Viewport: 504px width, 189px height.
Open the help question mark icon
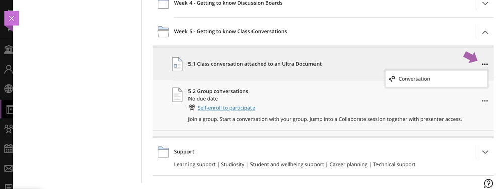488,183
